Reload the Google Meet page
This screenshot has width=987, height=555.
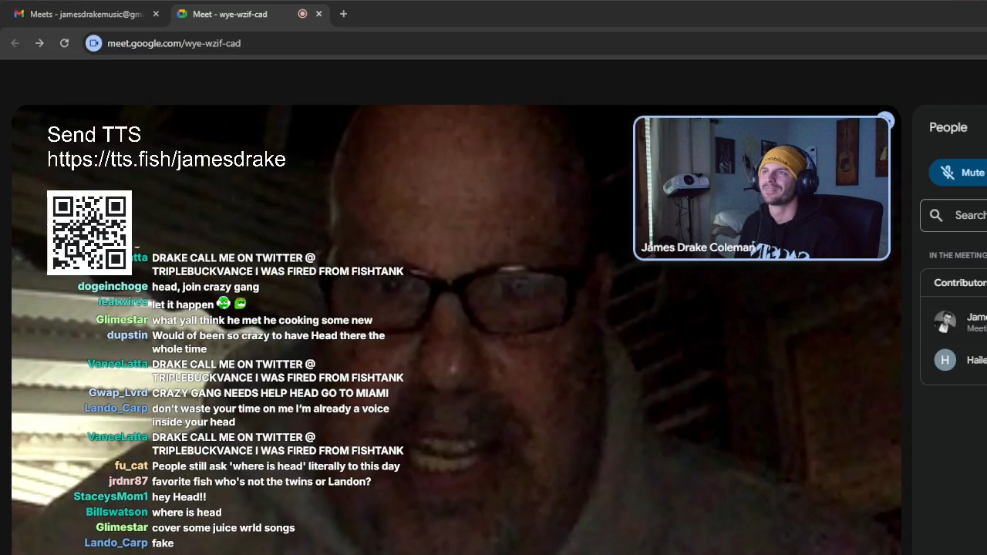(64, 43)
